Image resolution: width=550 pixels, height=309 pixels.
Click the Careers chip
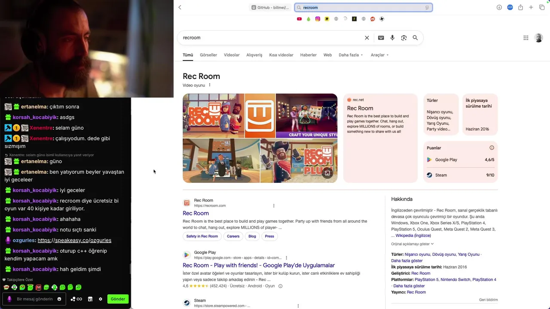coord(233,236)
